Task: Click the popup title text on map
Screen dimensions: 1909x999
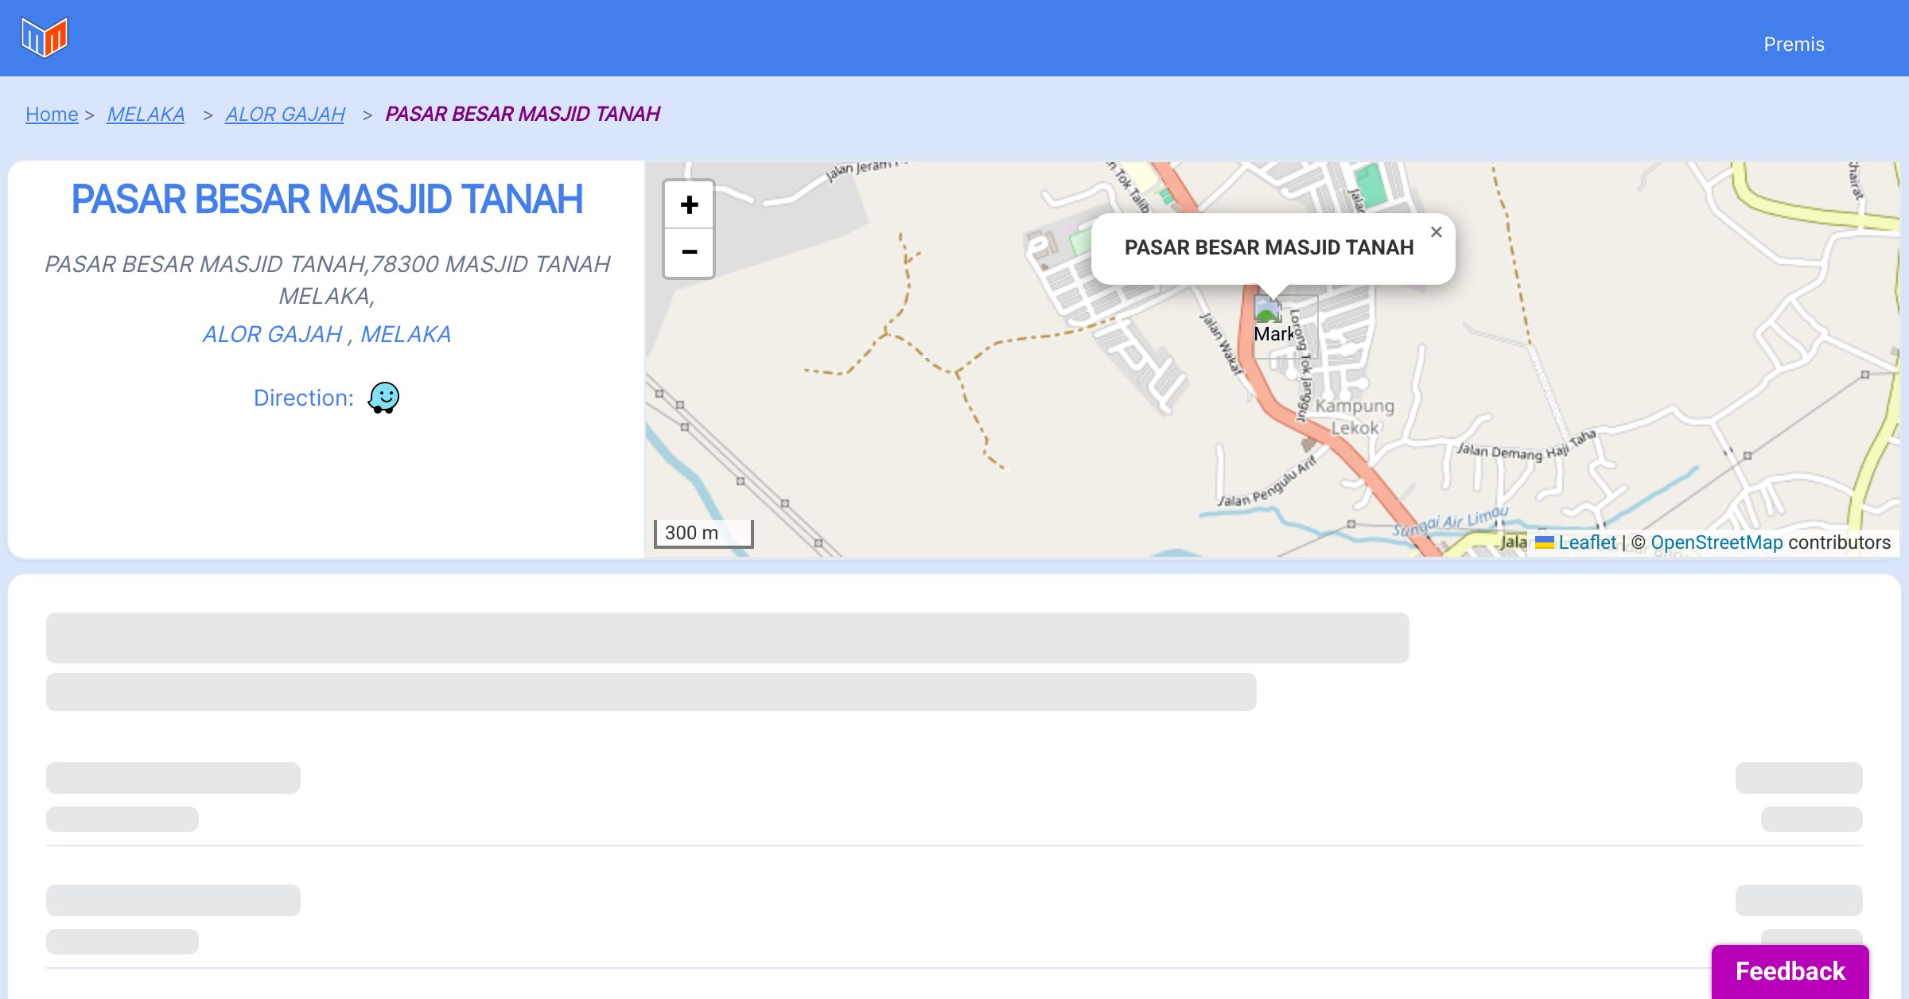Action: 1269,247
